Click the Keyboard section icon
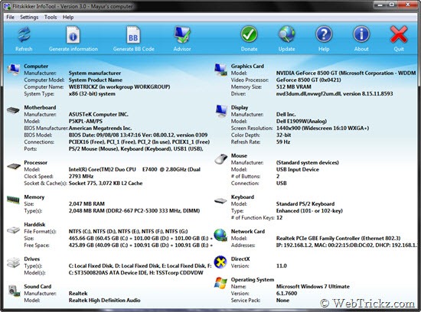 220,200
